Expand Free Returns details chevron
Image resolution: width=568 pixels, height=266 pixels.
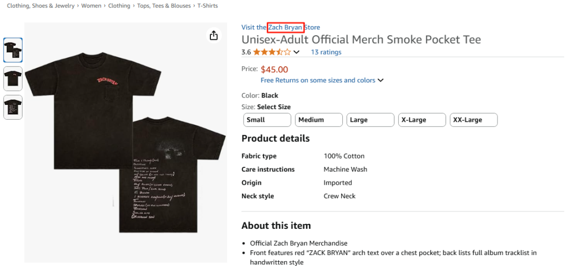click(381, 80)
